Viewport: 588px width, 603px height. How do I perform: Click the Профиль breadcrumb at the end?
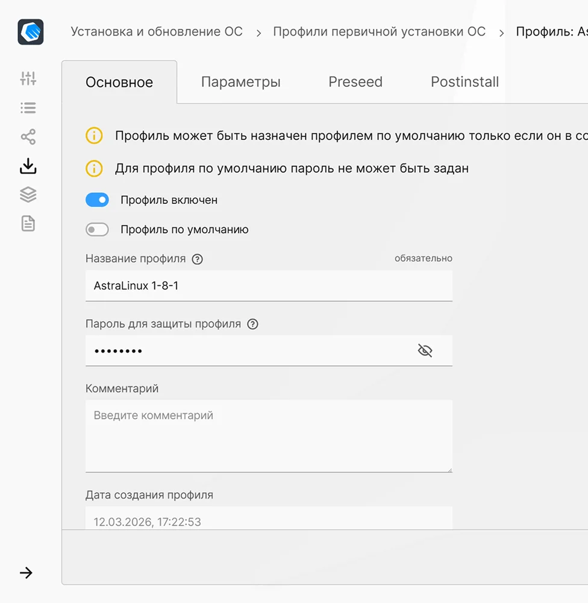(552, 31)
